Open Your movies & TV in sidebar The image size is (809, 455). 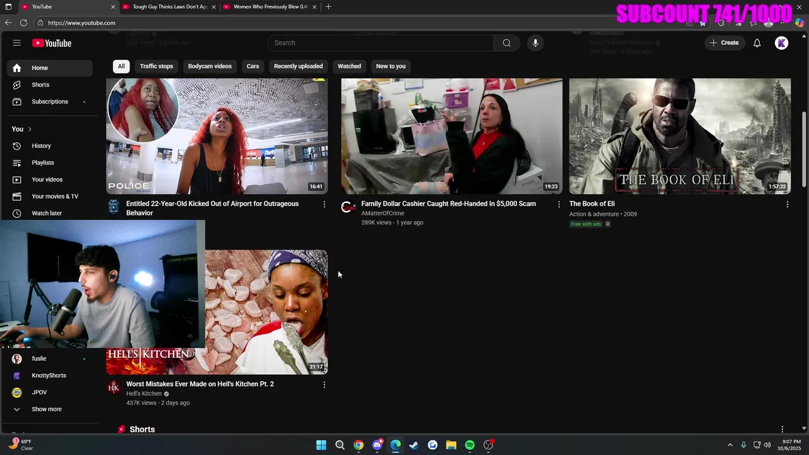[49, 197]
